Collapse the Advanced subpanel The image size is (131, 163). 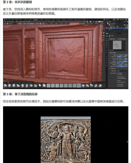[113, 69]
